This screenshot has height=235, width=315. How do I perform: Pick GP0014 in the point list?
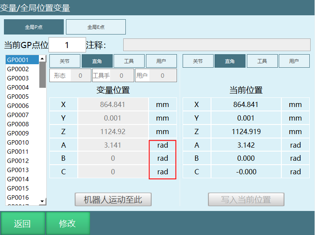pos(18,179)
